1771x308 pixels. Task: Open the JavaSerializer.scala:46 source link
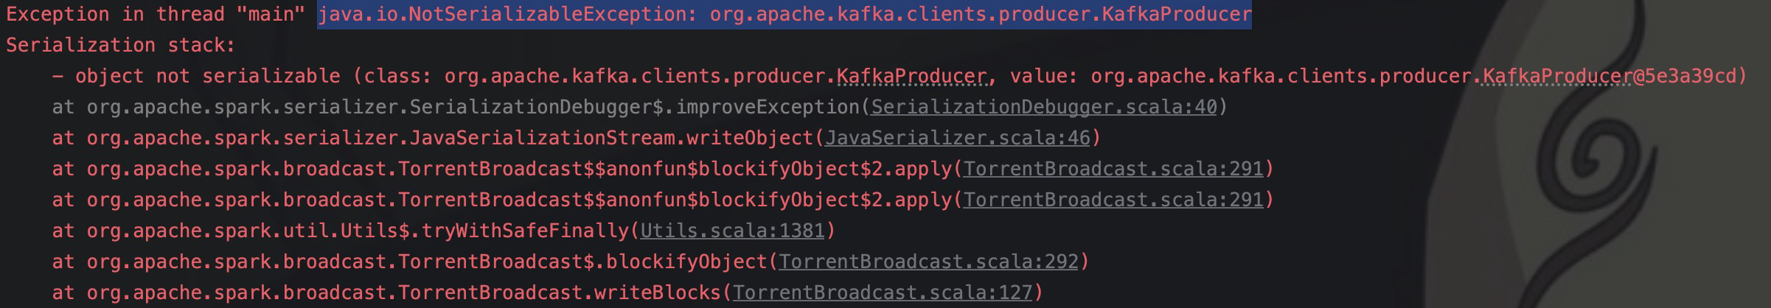coord(956,139)
